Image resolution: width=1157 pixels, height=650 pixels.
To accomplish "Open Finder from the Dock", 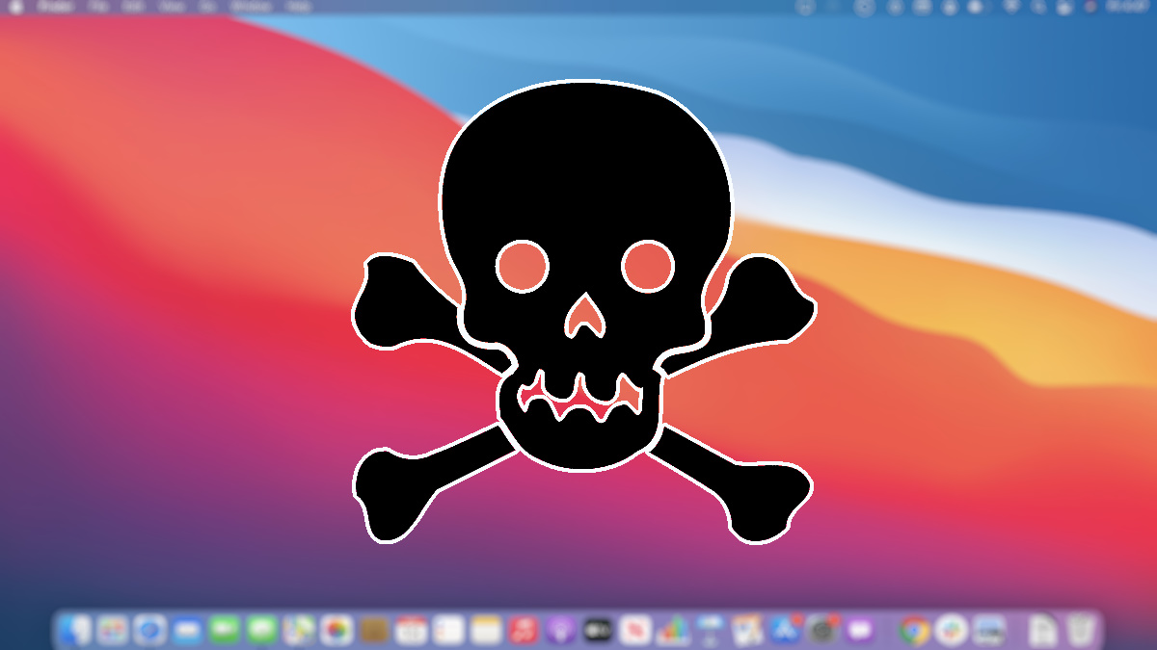I will 74,631.
